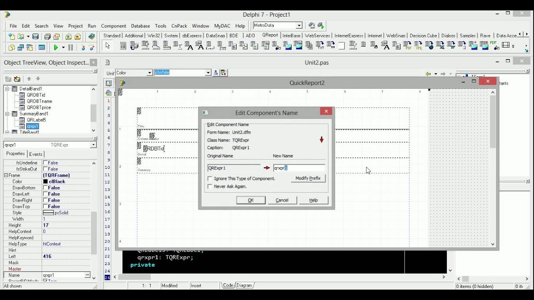Open the qrxpr1 TQRExpr object selector dropdown
The height and width of the screenshot is (300, 534).
coord(93,145)
